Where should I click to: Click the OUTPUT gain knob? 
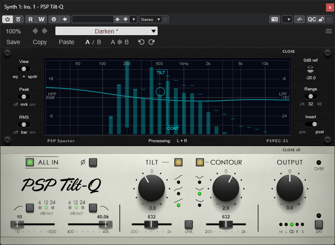coord(290,188)
